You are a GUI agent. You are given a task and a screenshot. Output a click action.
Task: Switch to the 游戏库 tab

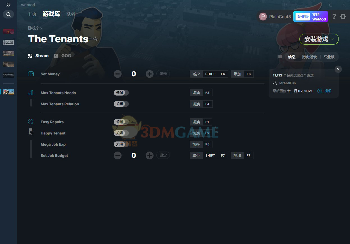(x=51, y=14)
